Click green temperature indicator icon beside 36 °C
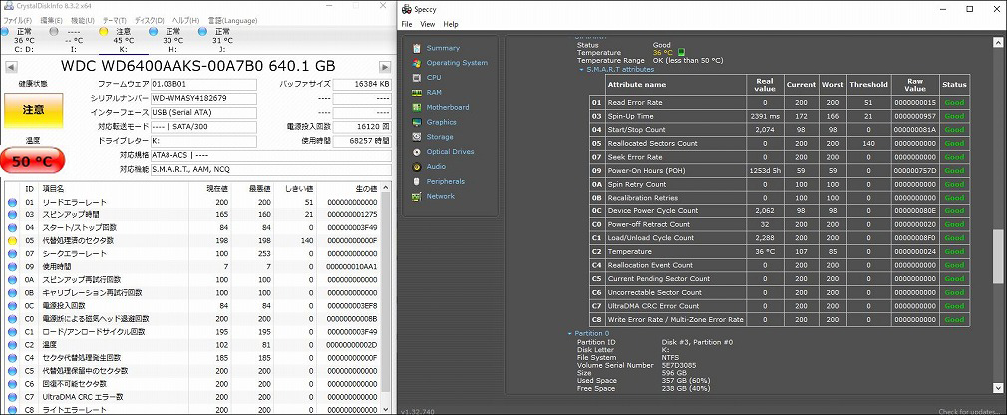Image resolution: width=1007 pixels, height=415 pixels. [681, 53]
